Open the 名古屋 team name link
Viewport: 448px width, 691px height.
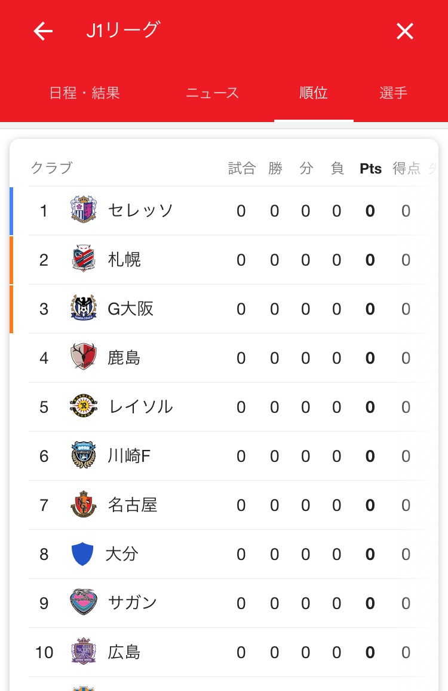133,504
